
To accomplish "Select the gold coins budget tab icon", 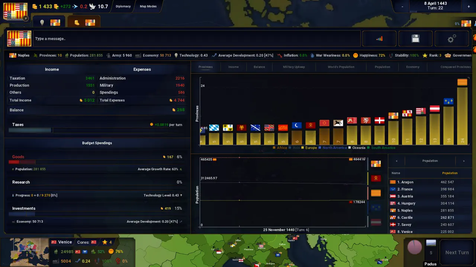I will click(x=77, y=23).
